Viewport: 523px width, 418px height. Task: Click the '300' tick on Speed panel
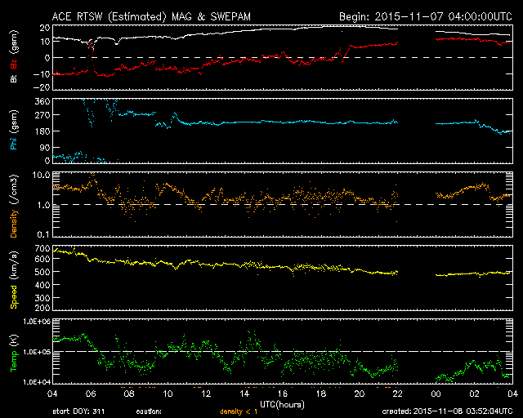[42, 298]
